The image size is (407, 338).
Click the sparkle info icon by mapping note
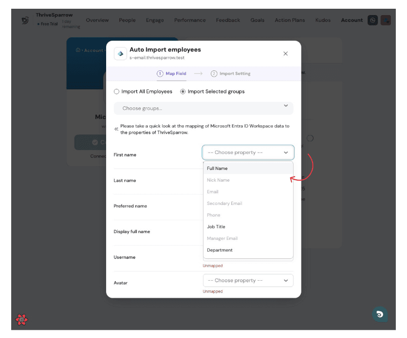[x=116, y=129]
